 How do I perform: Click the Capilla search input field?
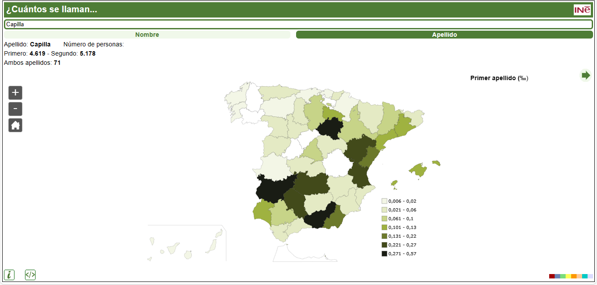298,25
